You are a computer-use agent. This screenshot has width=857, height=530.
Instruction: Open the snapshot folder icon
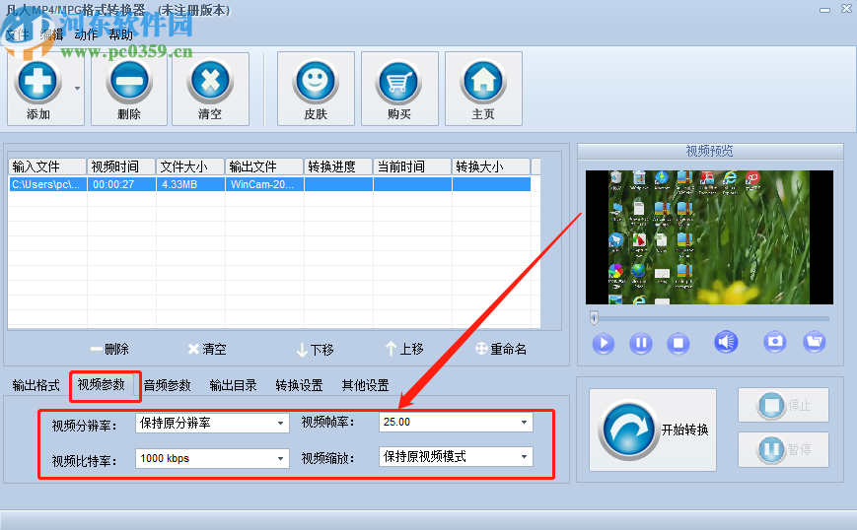tap(815, 342)
